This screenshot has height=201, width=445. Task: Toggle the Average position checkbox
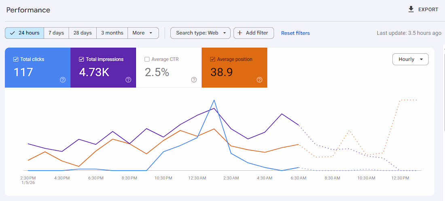[x=212, y=59]
